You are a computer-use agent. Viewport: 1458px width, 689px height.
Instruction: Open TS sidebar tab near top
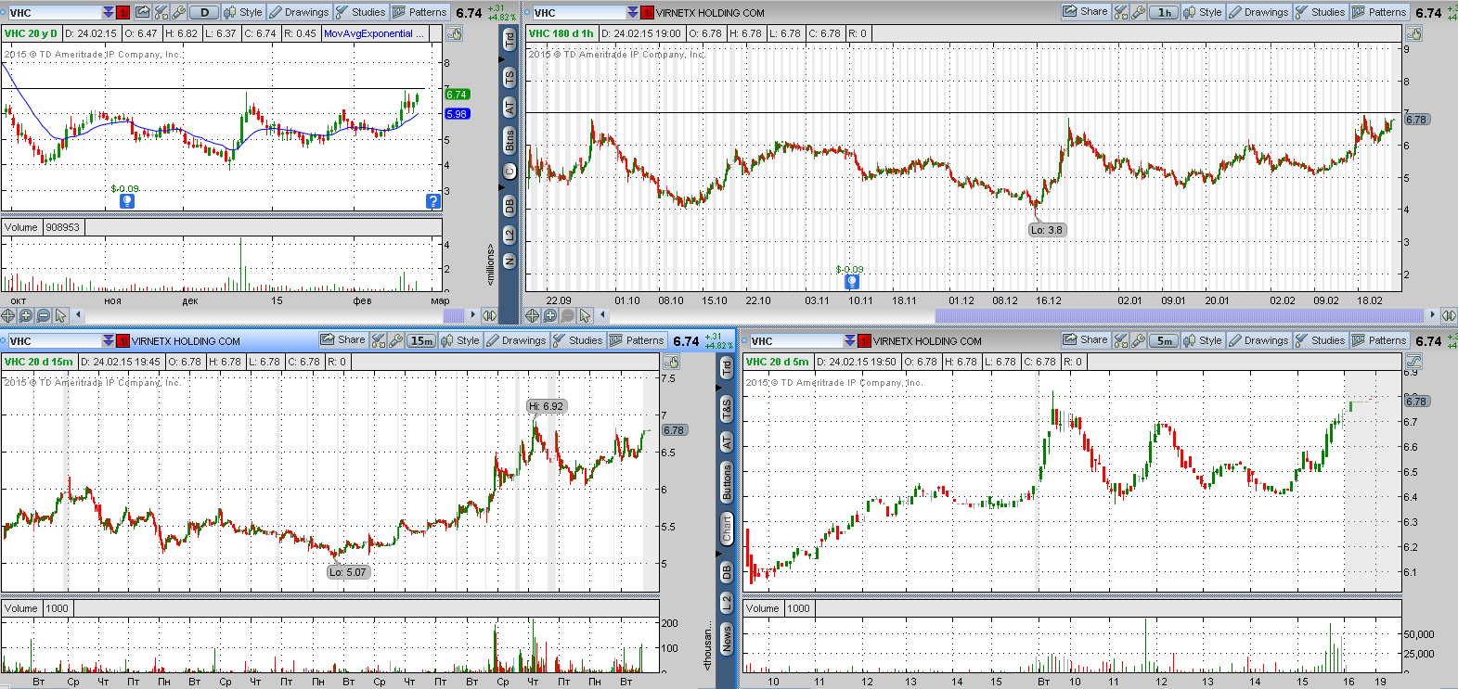tap(510, 77)
